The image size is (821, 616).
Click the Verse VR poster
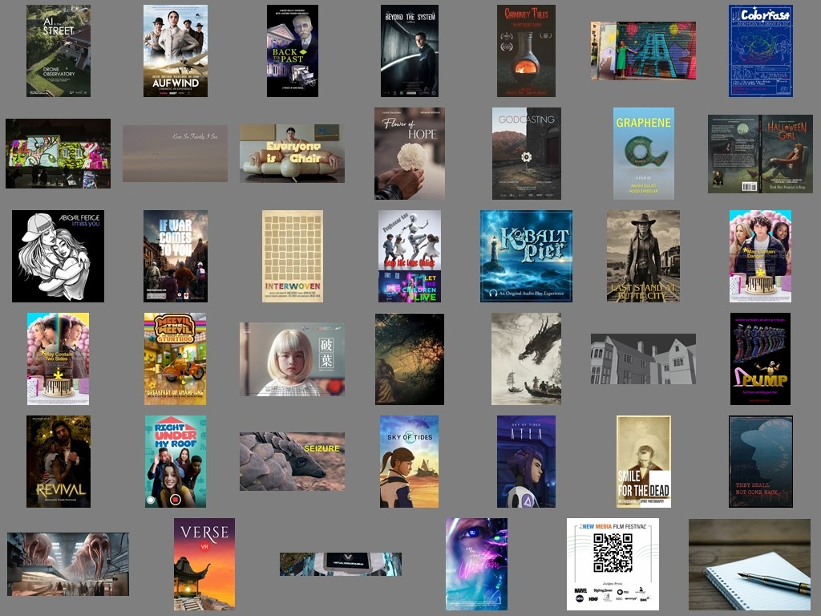coord(204,564)
